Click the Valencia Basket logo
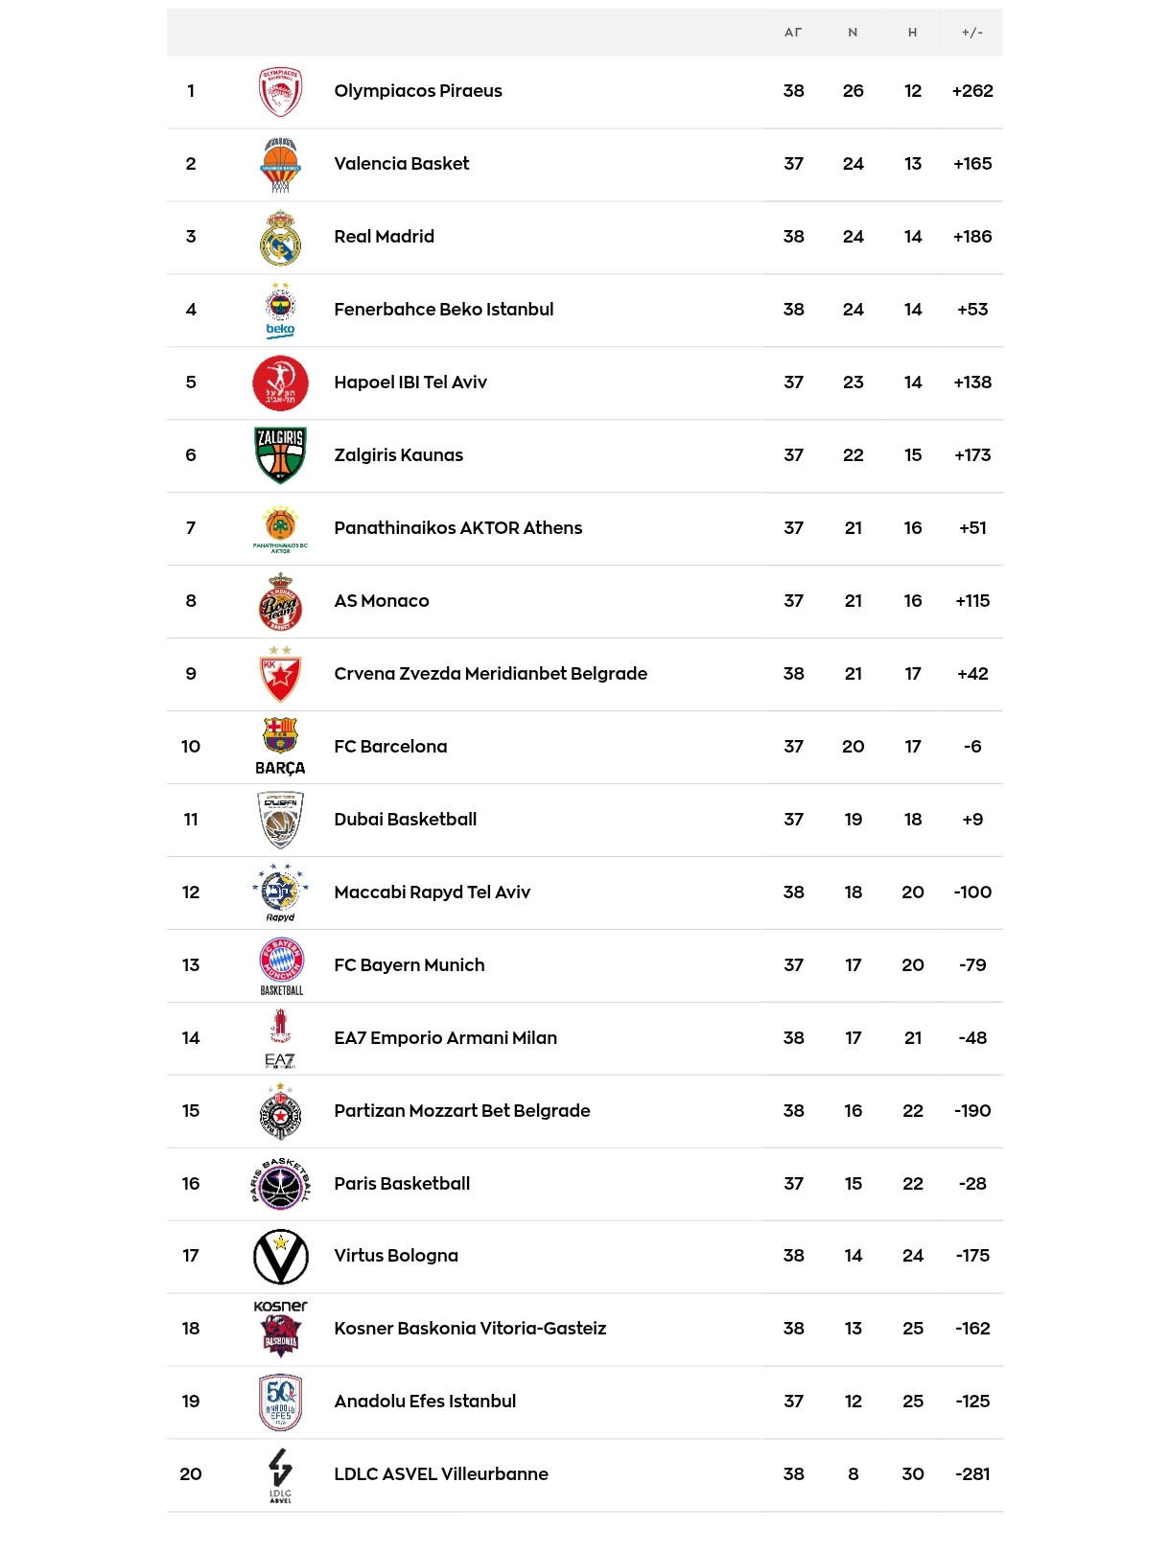Screen dimensions: 1170x1553 (280, 165)
